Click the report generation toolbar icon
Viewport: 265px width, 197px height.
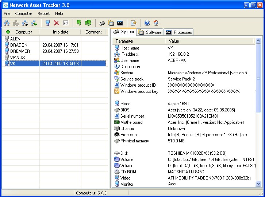pos(134,23)
